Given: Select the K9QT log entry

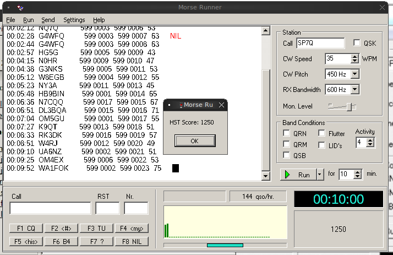Looking at the screenshot, I should 80,127.
